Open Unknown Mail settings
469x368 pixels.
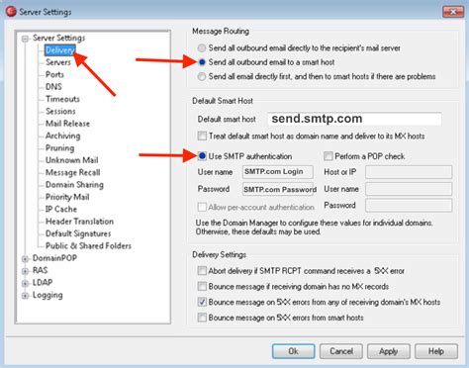click(x=71, y=160)
